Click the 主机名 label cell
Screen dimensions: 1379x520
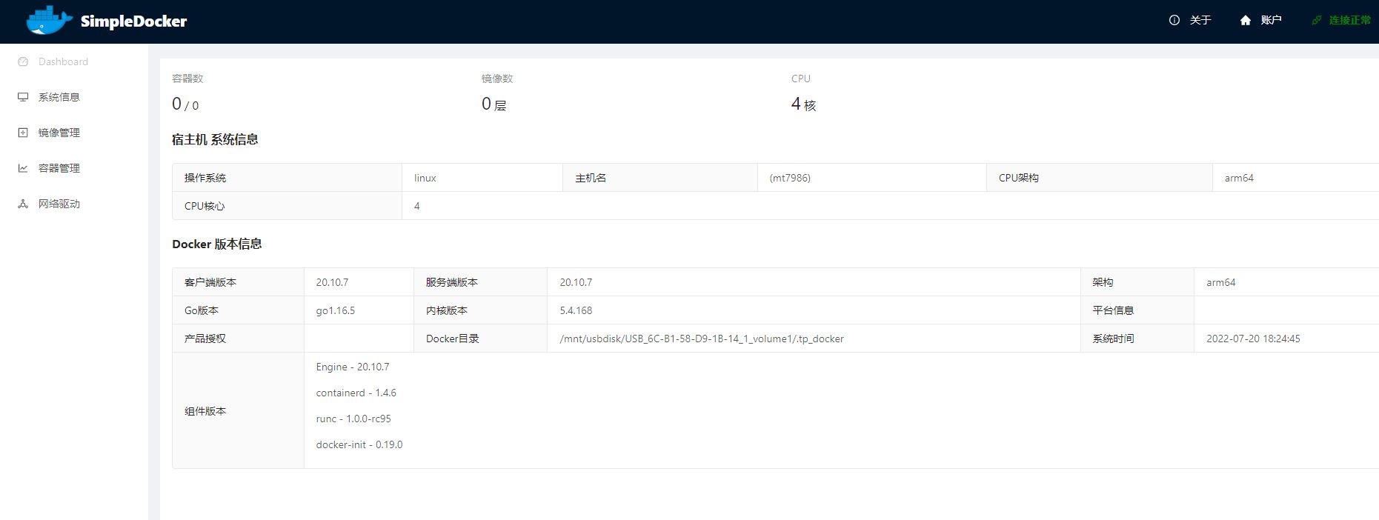click(x=660, y=178)
